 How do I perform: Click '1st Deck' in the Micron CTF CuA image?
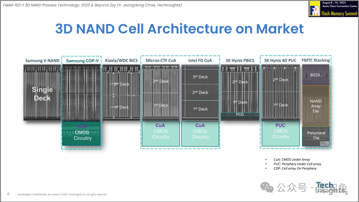(x=161, y=105)
